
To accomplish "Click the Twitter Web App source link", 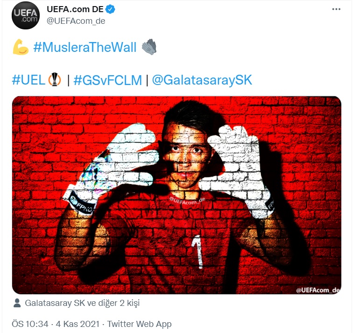I will click(x=139, y=324).
